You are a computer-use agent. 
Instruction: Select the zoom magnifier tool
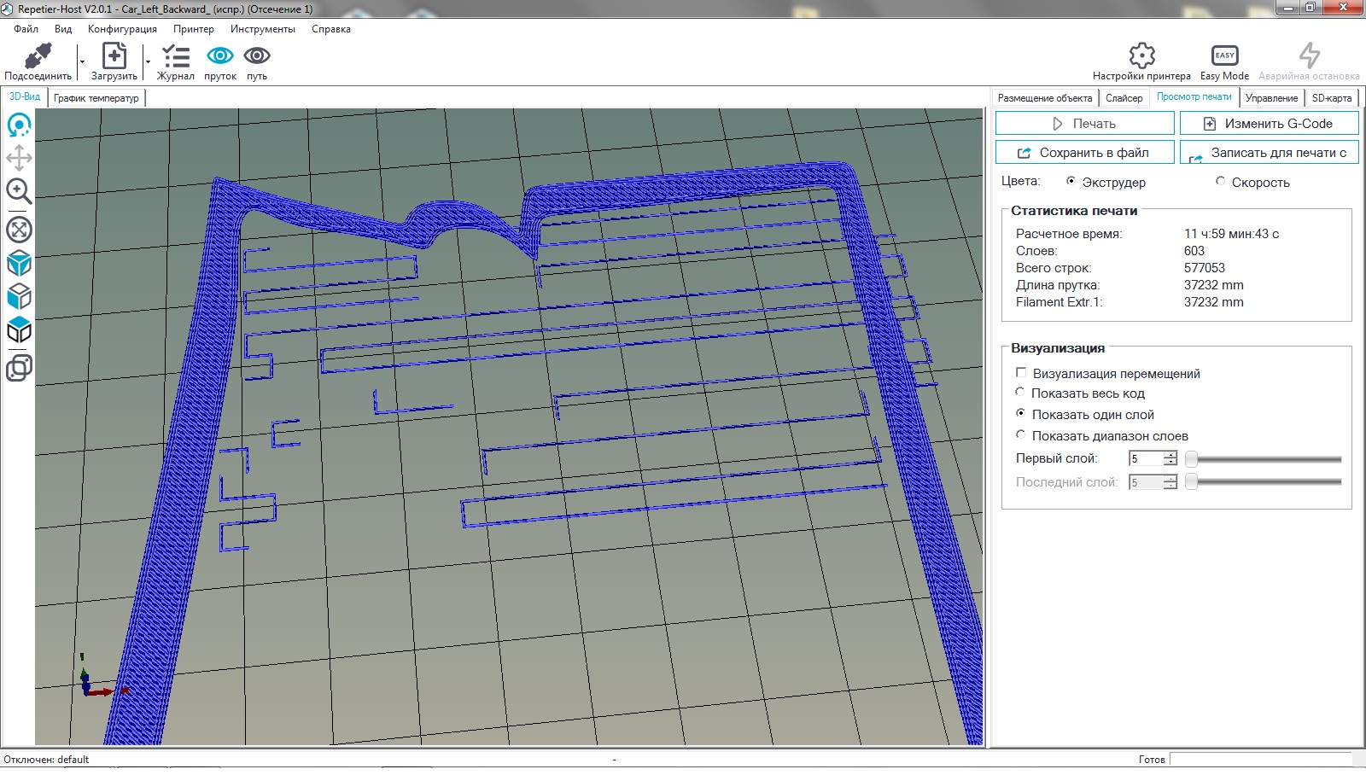point(19,191)
